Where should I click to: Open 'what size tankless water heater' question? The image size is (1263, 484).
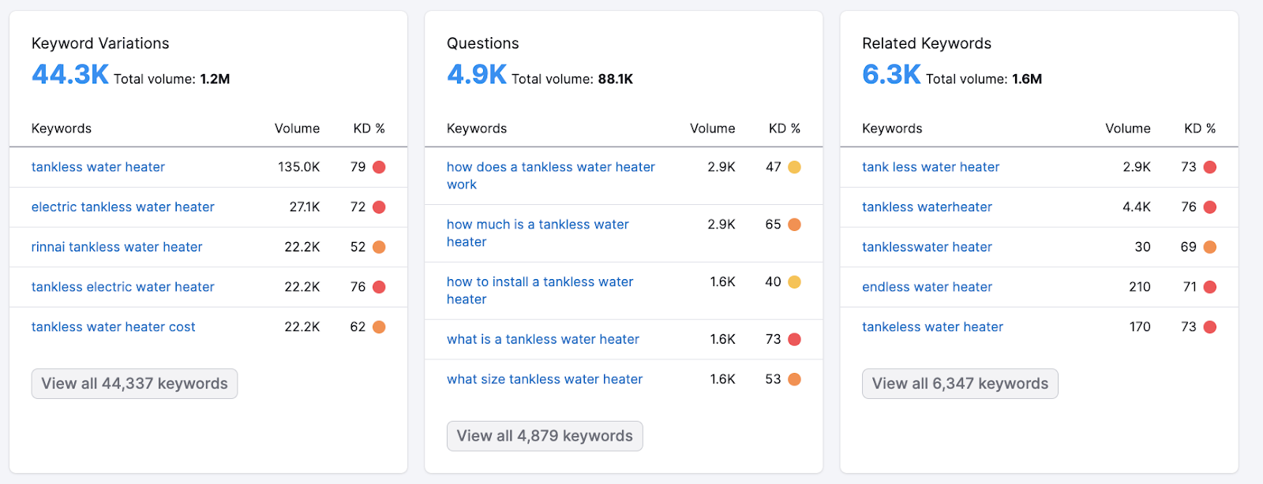(545, 380)
